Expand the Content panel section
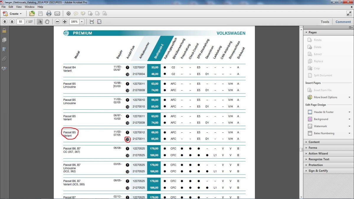 (x=314, y=142)
